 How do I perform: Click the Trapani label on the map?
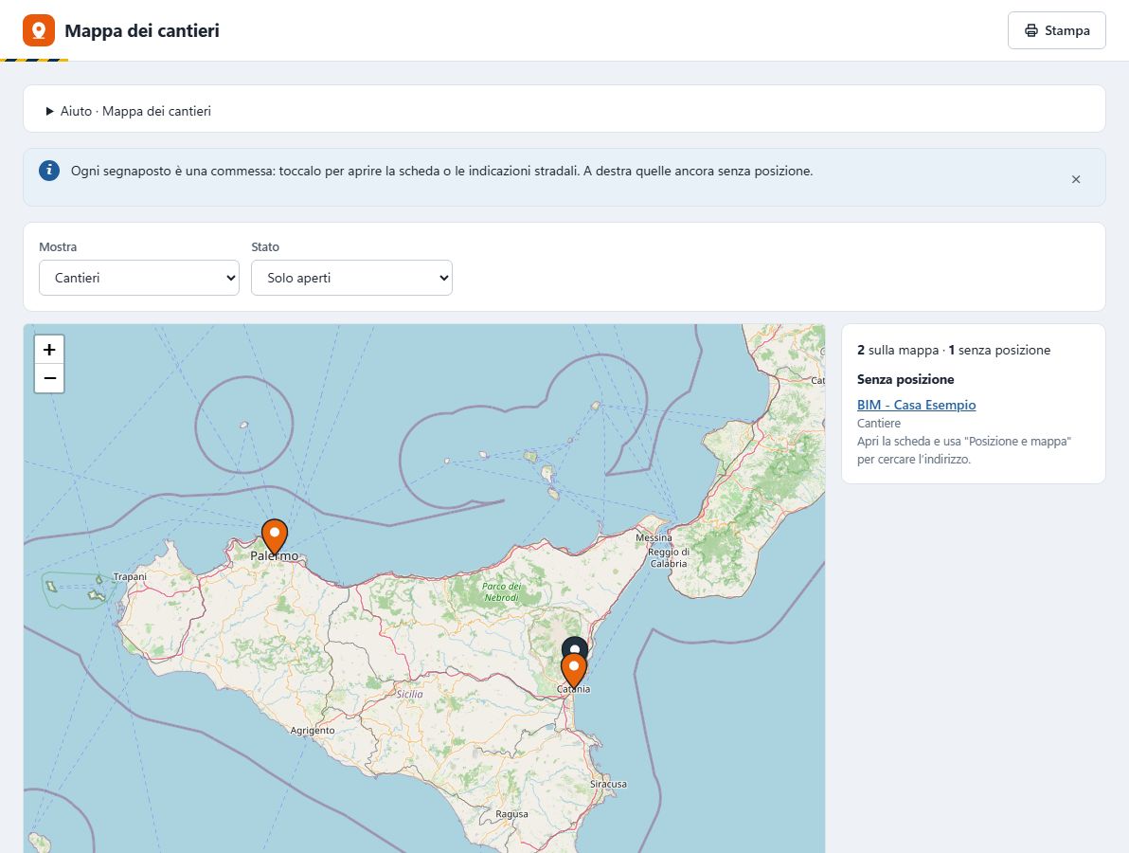tap(131, 577)
